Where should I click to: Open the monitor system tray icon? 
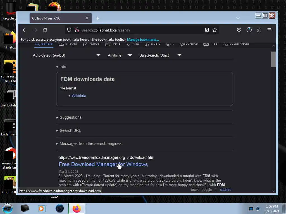pos(251,209)
